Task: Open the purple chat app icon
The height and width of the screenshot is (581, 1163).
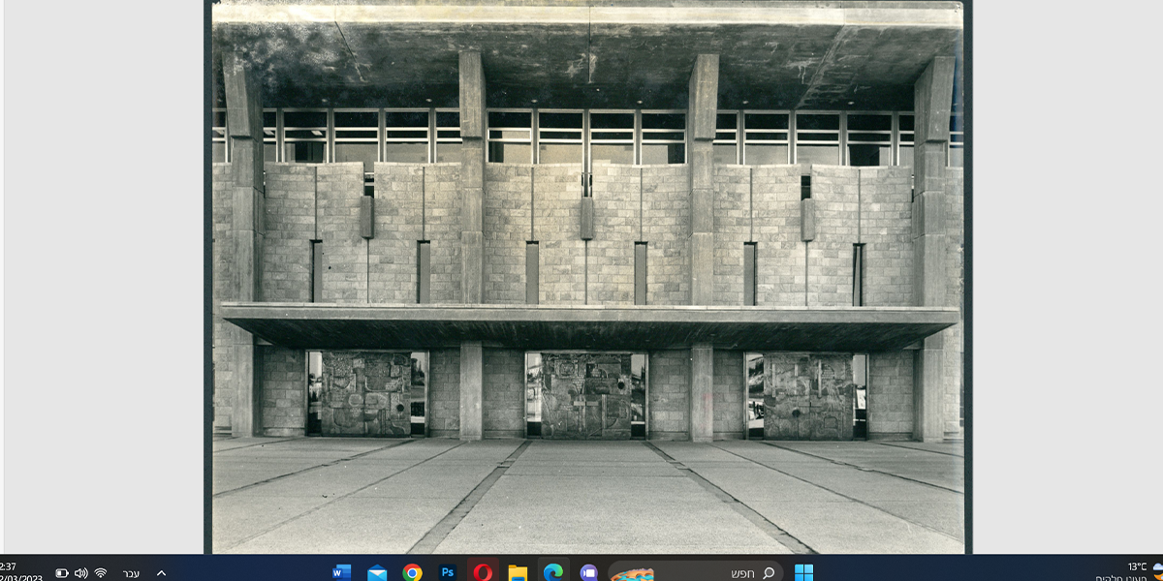Action: pyautogui.click(x=588, y=572)
